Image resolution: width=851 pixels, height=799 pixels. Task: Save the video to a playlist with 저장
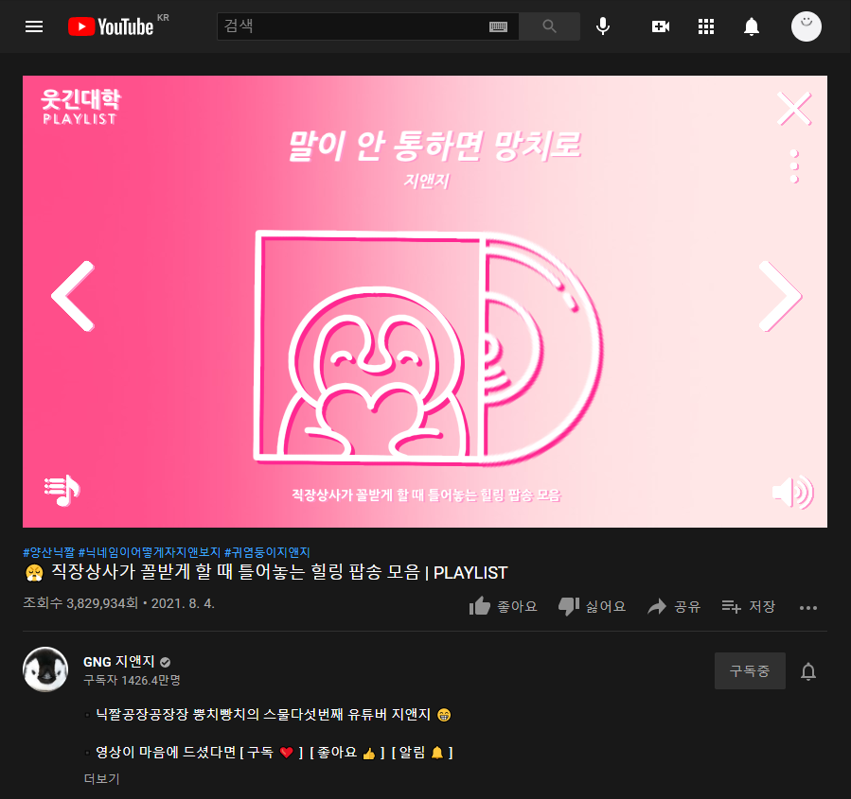pos(748,606)
